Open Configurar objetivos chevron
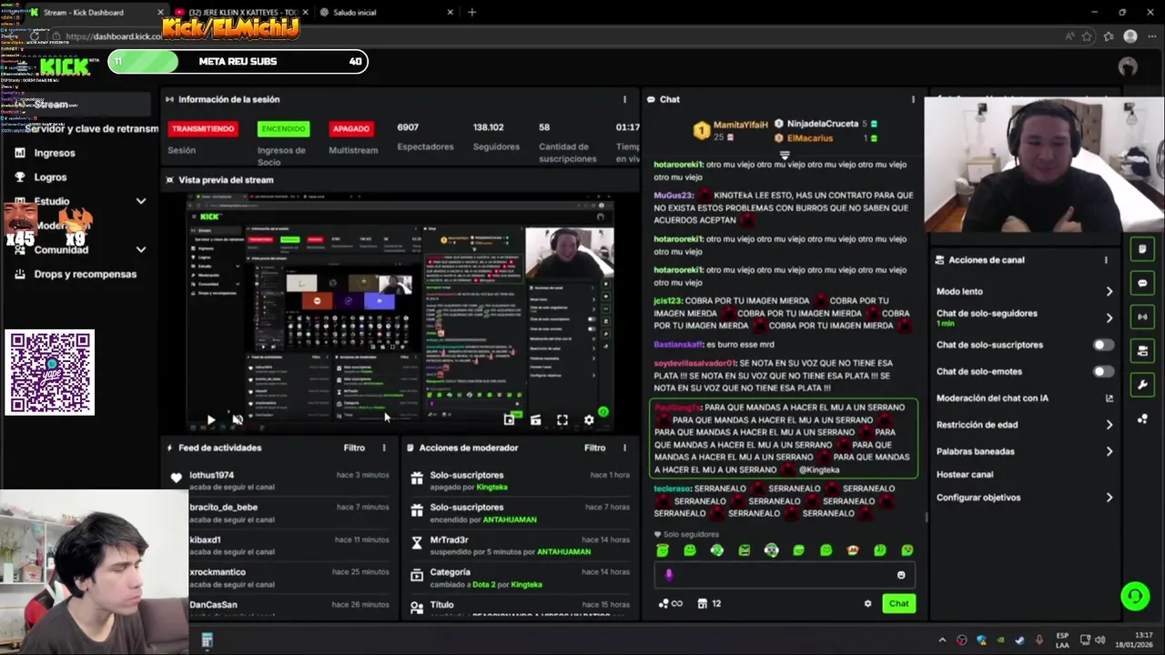The image size is (1165, 655). click(x=1109, y=498)
